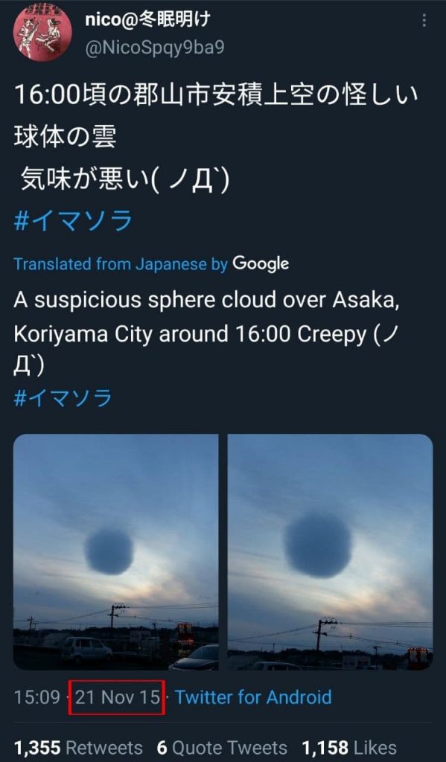
Task: Open #イマソラ hashtag under the English translation
Action: (x=63, y=398)
